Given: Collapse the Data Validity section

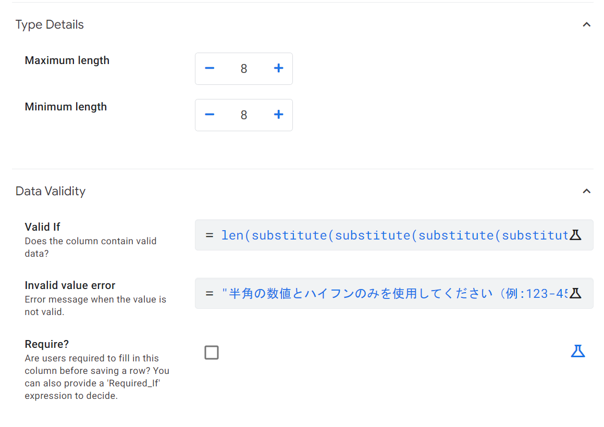Looking at the screenshot, I should pyautogui.click(x=586, y=191).
